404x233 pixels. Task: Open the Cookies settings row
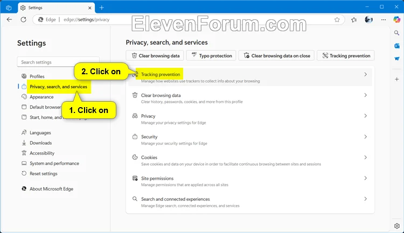click(250, 160)
